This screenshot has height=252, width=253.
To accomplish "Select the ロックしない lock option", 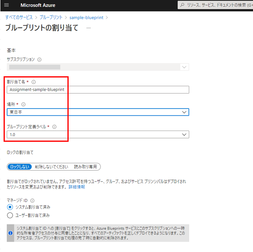I will tap(20, 167).
